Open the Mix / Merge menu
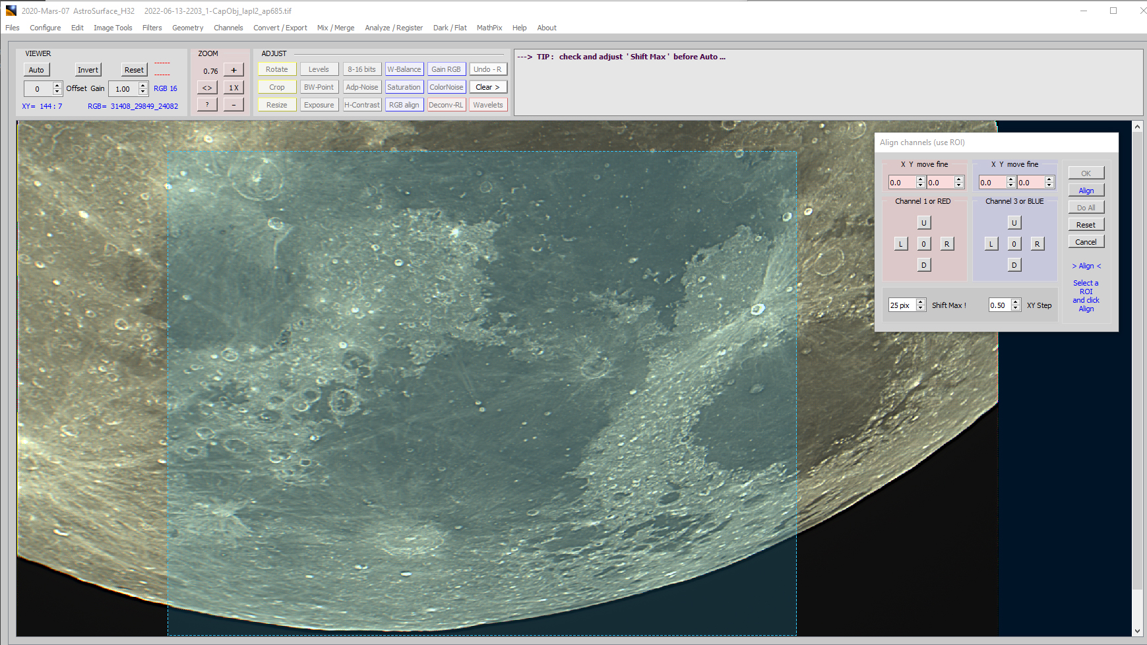The height and width of the screenshot is (645, 1147). 335,28
